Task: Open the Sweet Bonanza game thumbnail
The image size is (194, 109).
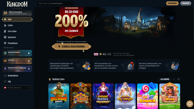Action: (x=147, y=96)
